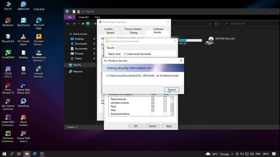Launch the Microsoft Edge desktop shortcut
This screenshot has height=157, width=280.
click(39, 23)
